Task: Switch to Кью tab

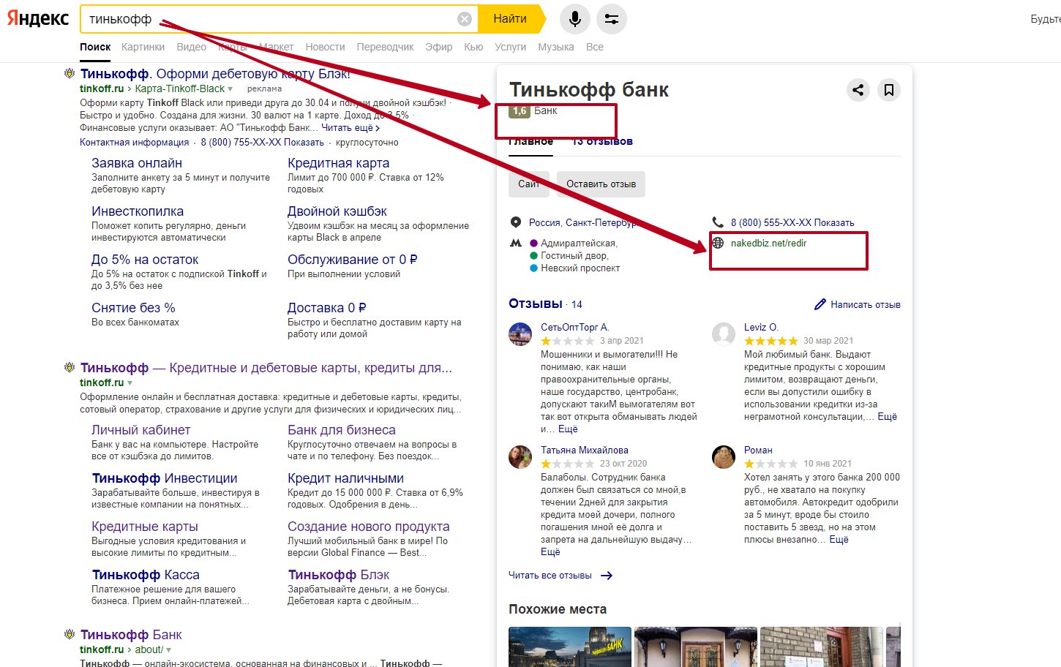Action: click(473, 47)
